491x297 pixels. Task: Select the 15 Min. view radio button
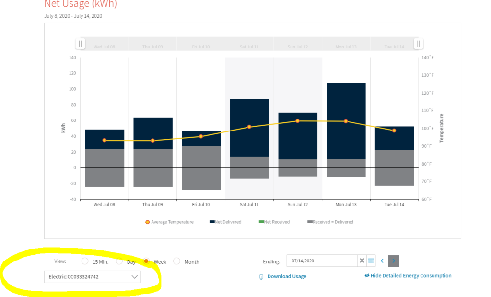click(x=85, y=261)
